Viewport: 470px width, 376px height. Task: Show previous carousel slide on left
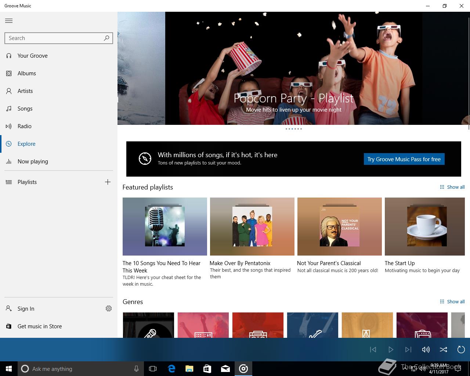coord(141,68)
